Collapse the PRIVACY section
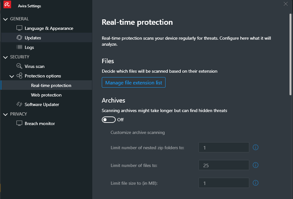 (5, 114)
